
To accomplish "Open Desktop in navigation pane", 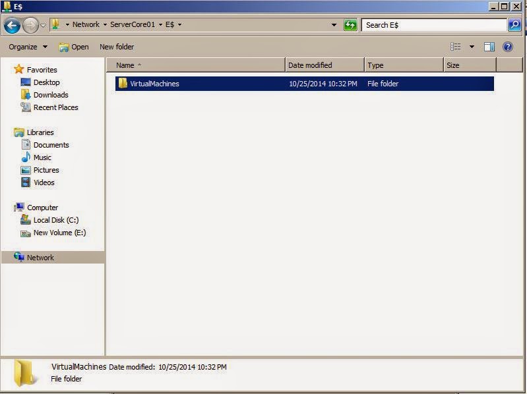I will pyautogui.click(x=46, y=82).
